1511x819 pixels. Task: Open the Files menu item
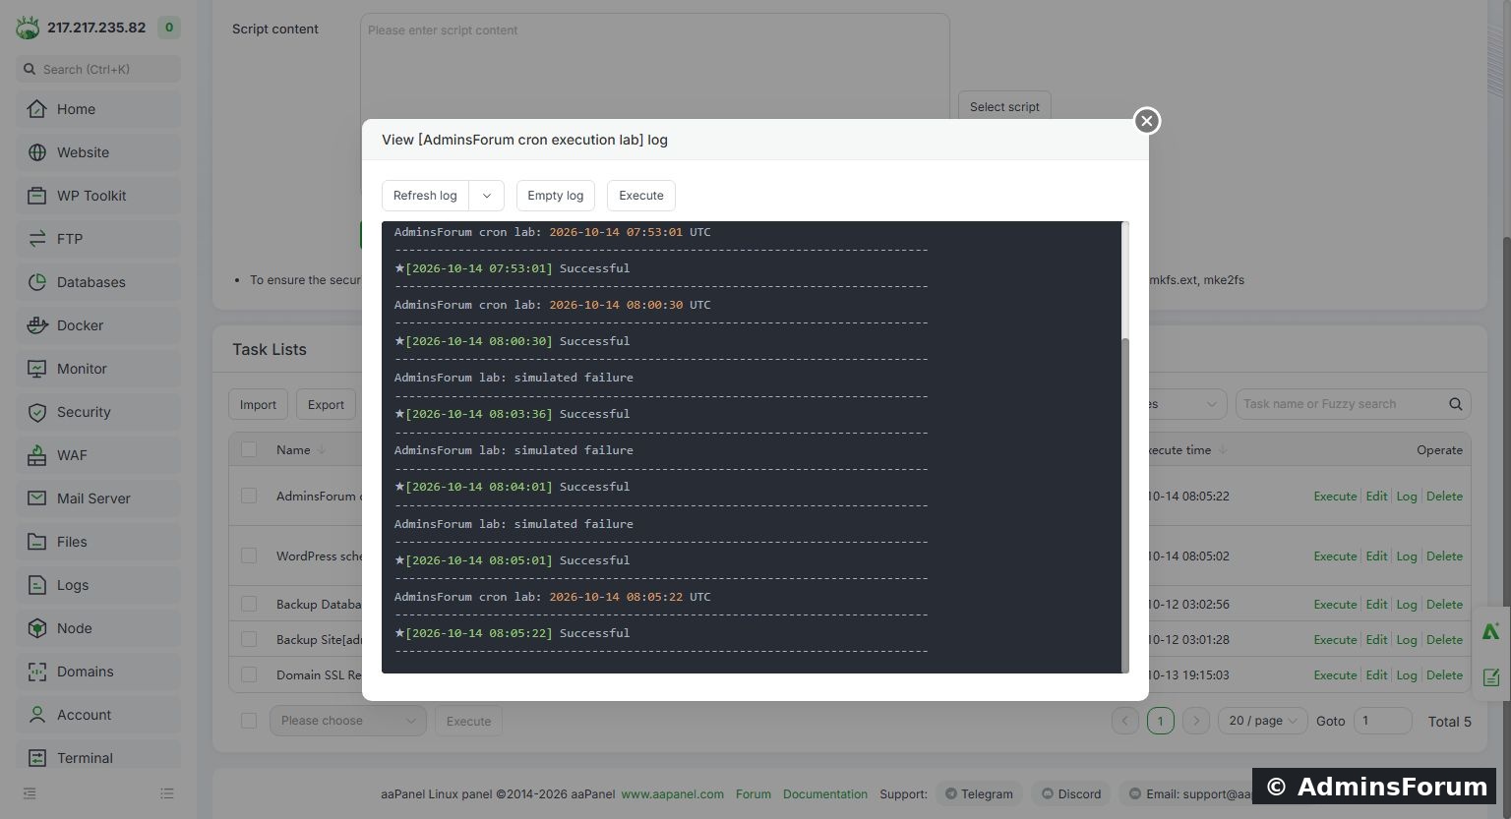[98, 542]
